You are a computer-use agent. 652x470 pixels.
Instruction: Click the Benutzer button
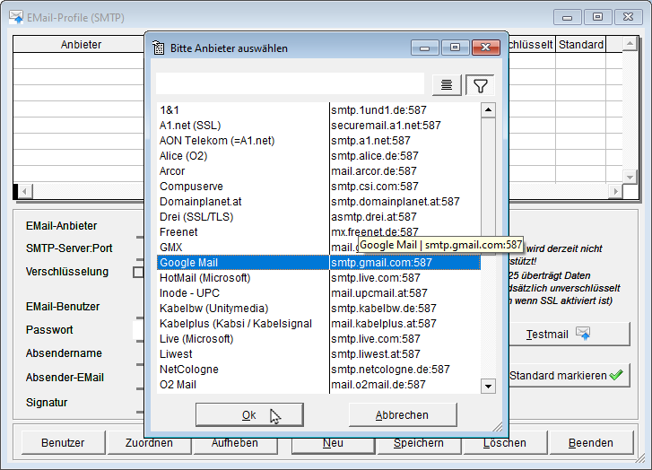click(x=63, y=442)
